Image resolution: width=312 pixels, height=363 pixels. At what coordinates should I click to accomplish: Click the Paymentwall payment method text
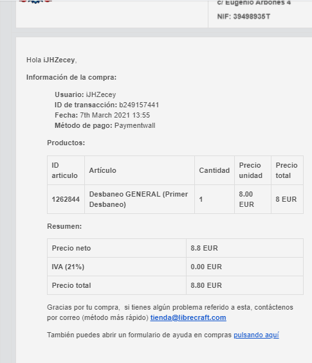tap(134, 125)
